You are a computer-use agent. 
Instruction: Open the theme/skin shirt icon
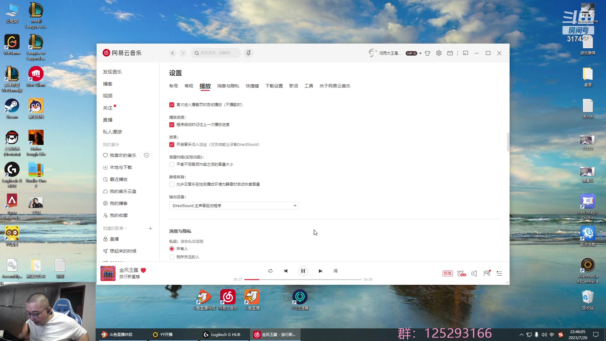(x=428, y=53)
